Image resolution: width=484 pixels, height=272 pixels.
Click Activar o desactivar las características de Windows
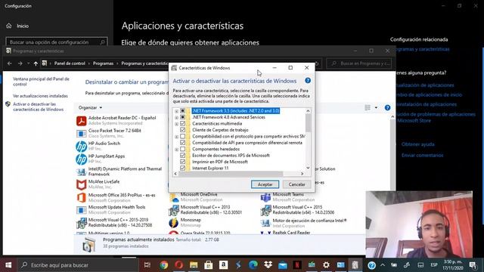(x=39, y=107)
